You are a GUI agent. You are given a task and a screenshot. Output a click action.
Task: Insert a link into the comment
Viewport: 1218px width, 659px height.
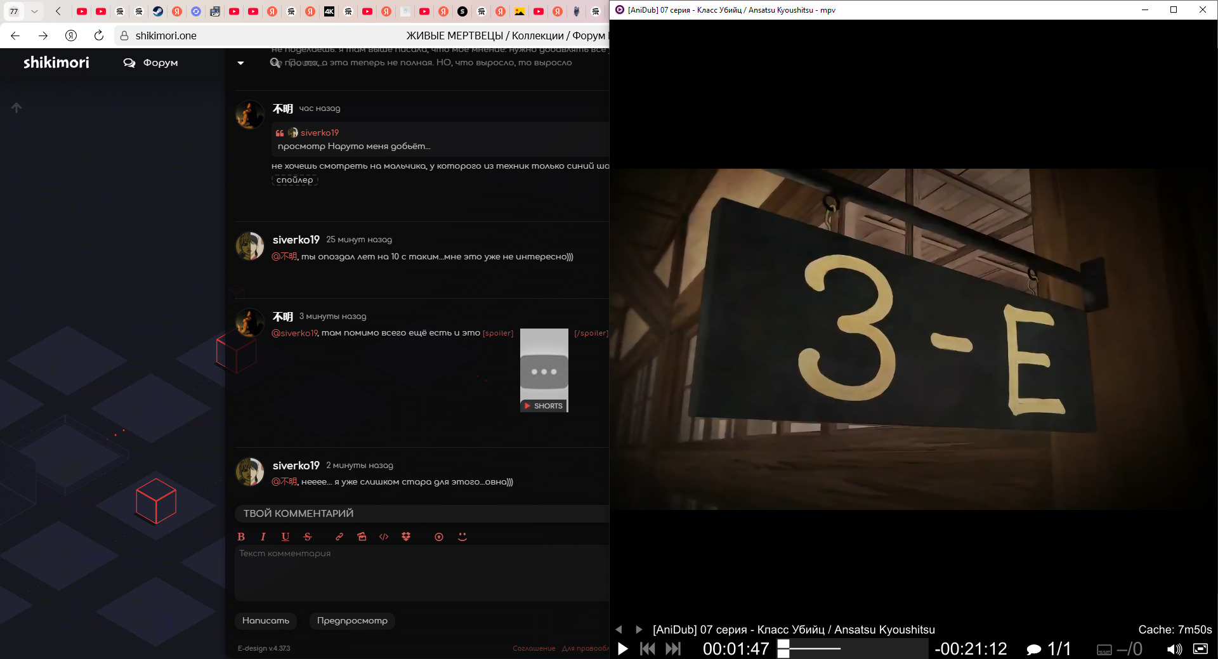tap(339, 537)
